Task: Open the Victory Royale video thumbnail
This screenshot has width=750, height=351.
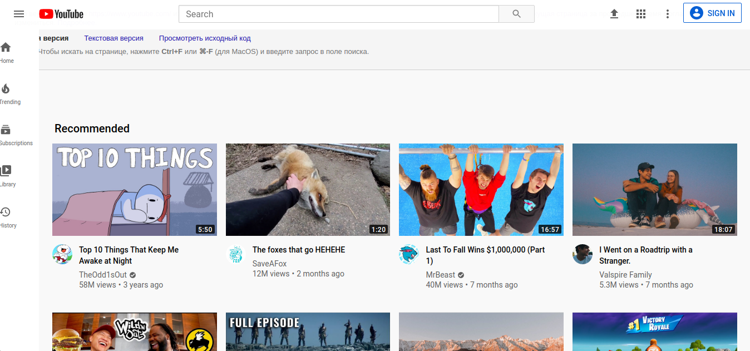Action: (x=655, y=332)
